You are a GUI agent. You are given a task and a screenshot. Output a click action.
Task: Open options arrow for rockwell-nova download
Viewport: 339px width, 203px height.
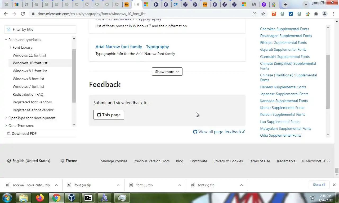pyautogui.click(x=56, y=185)
